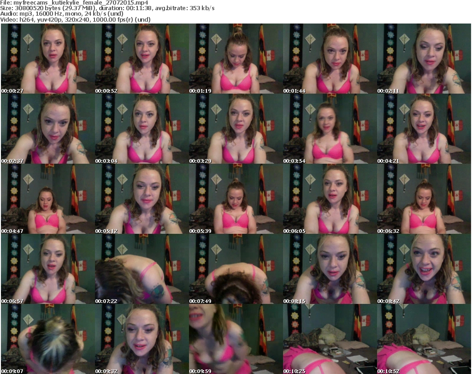Select the thumbnail stamped 00:00:52
This screenshot has height=374, width=472.
(142, 59)
